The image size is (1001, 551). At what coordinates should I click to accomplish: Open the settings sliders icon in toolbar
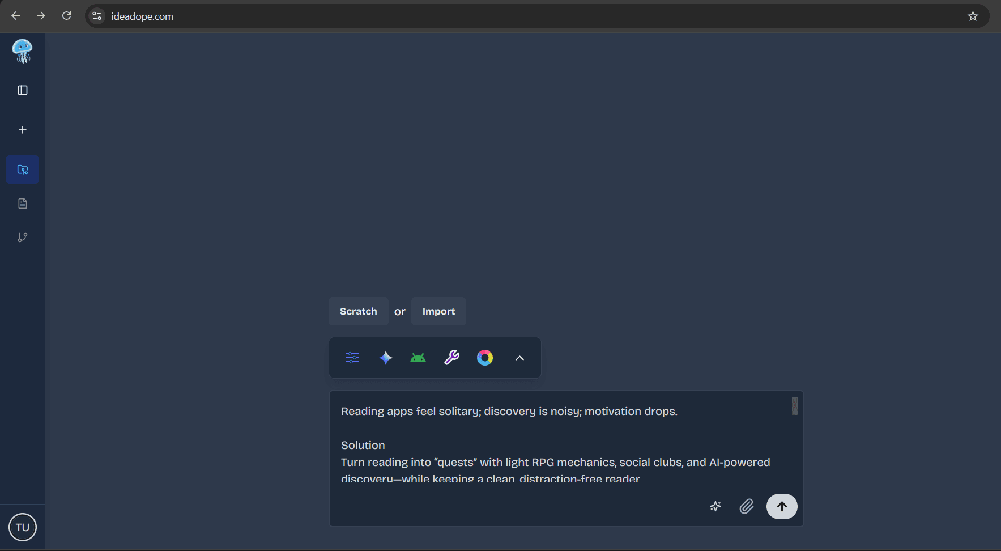click(352, 357)
